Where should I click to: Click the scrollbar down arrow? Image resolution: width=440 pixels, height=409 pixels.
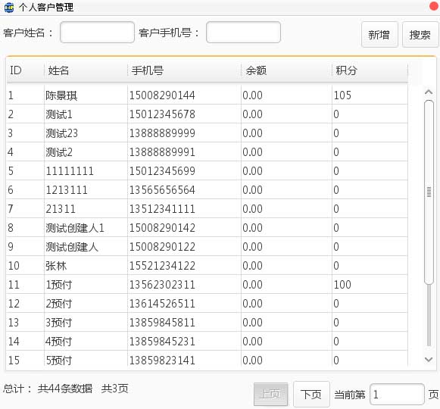[429, 359]
